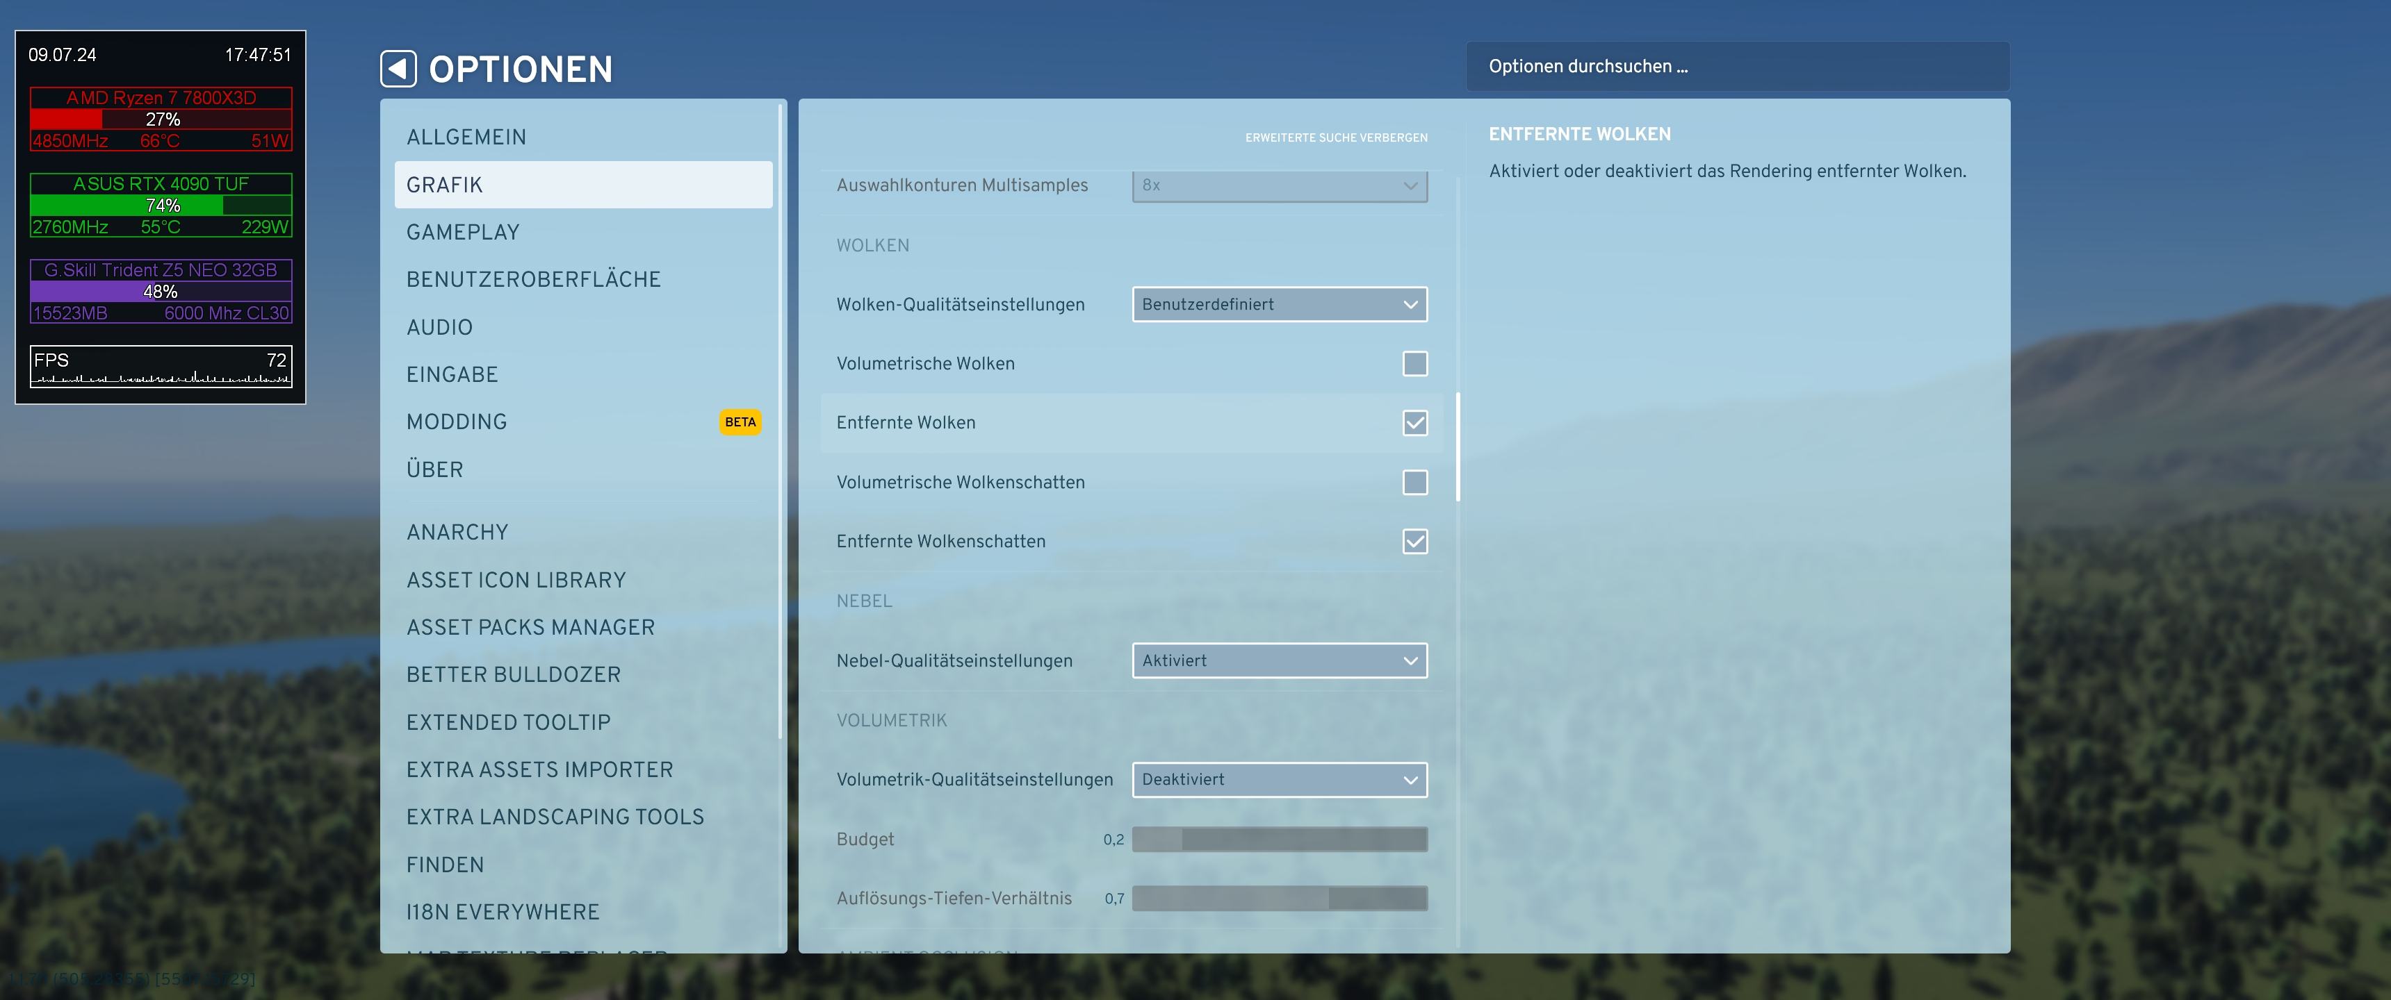The height and width of the screenshot is (1000, 2391).
Task: Enable the Volumetrische Wolken checkbox
Action: pos(1414,364)
